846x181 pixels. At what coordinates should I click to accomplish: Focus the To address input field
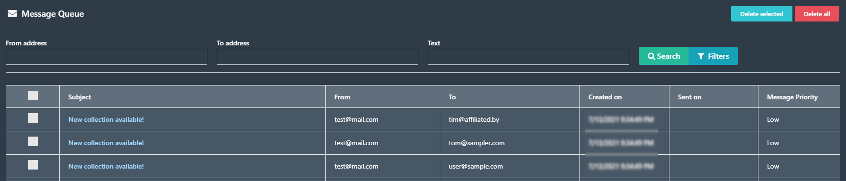317,56
